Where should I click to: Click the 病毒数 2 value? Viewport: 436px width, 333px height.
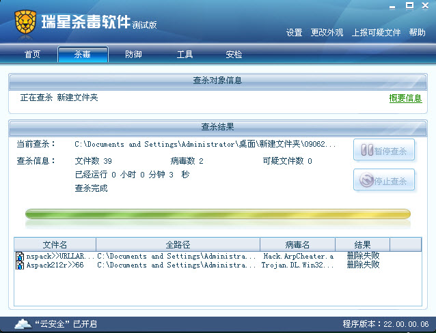[187, 161]
